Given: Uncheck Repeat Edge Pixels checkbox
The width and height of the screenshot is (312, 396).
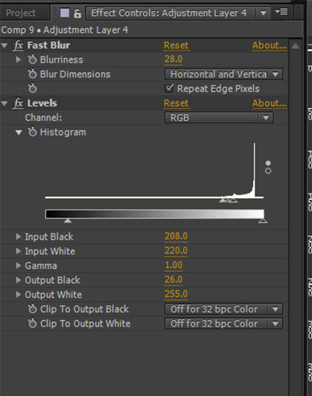Looking at the screenshot, I should click(x=169, y=88).
